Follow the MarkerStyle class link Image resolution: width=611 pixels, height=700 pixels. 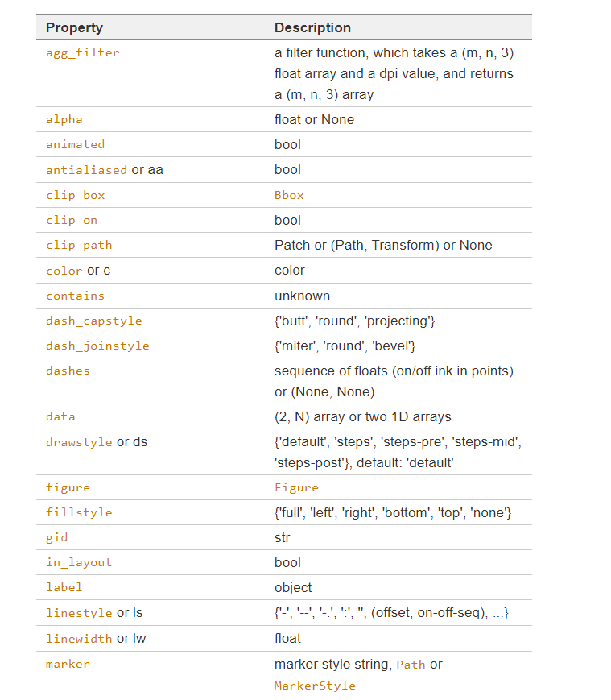point(315,686)
